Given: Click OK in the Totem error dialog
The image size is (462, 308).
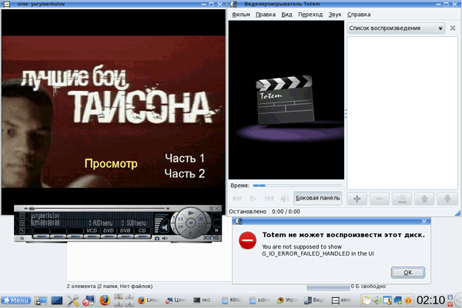Looking at the screenshot, I should (408, 273).
